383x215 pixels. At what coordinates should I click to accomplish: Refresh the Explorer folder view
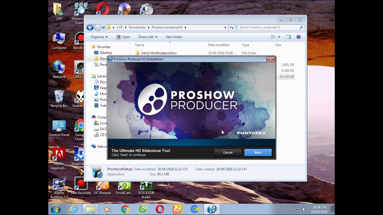coord(232,27)
